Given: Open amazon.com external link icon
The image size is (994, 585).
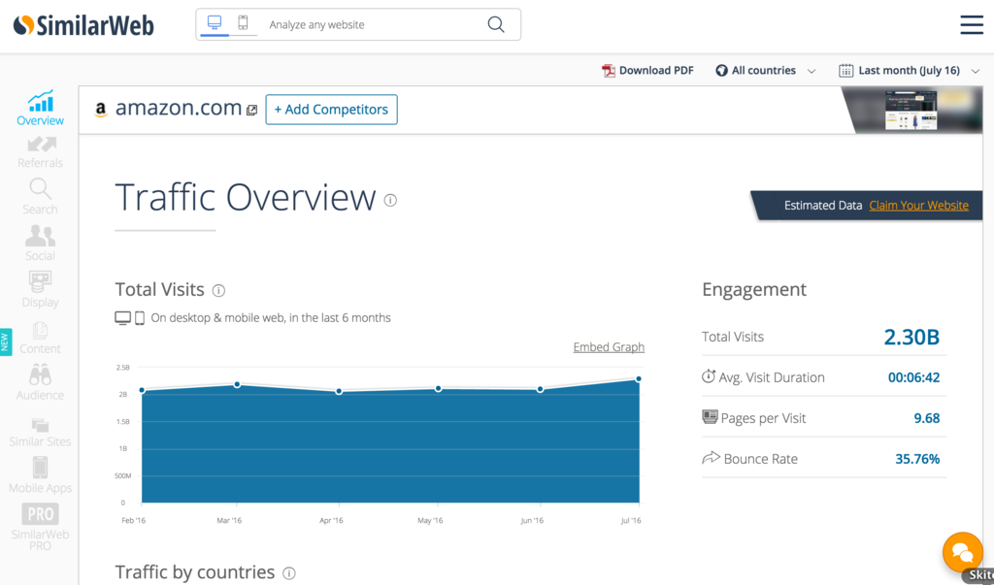Looking at the screenshot, I should [x=251, y=111].
